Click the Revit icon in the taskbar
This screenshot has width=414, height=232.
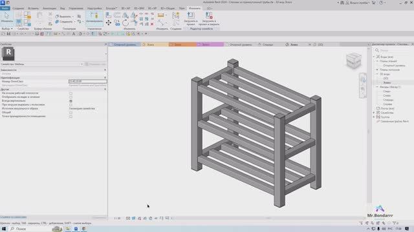[76, 229]
